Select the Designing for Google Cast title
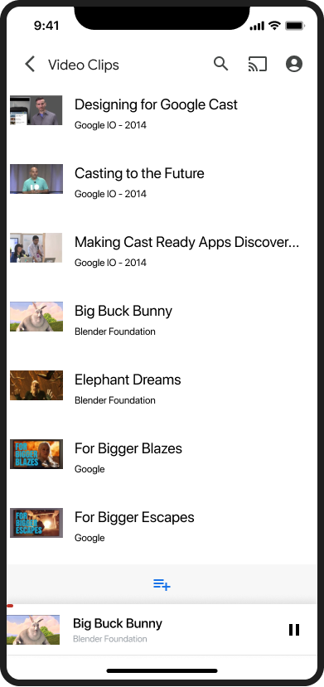This screenshot has width=324, height=687. 156,104
